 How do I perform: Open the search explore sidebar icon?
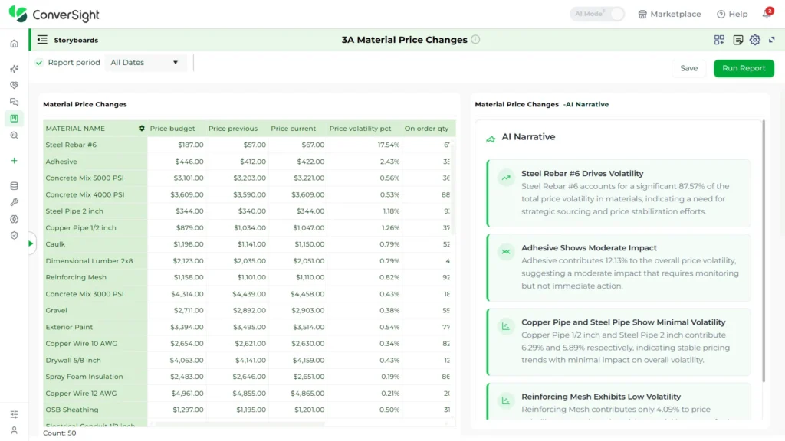14,136
